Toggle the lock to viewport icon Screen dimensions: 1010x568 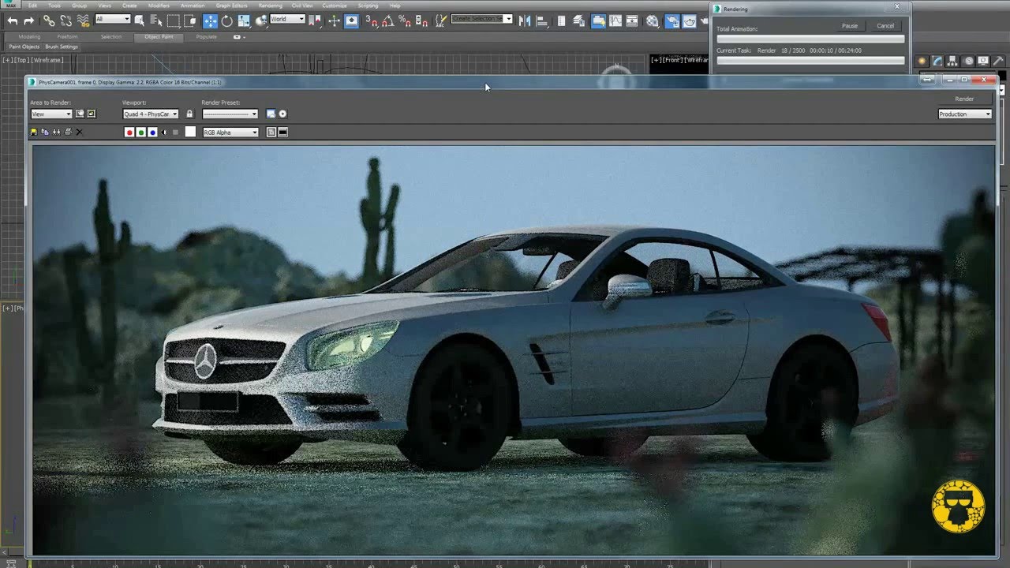189,114
